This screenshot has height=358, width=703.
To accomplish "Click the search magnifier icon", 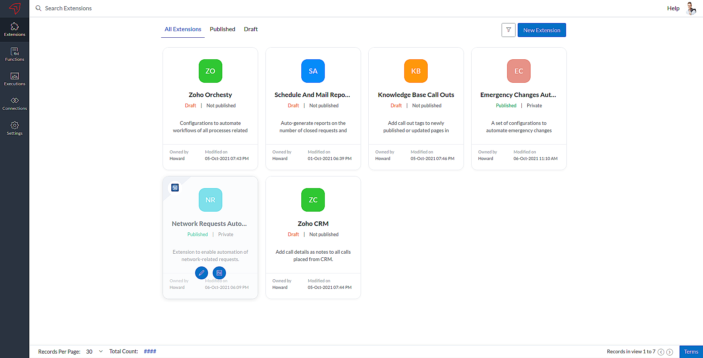I will click(38, 8).
